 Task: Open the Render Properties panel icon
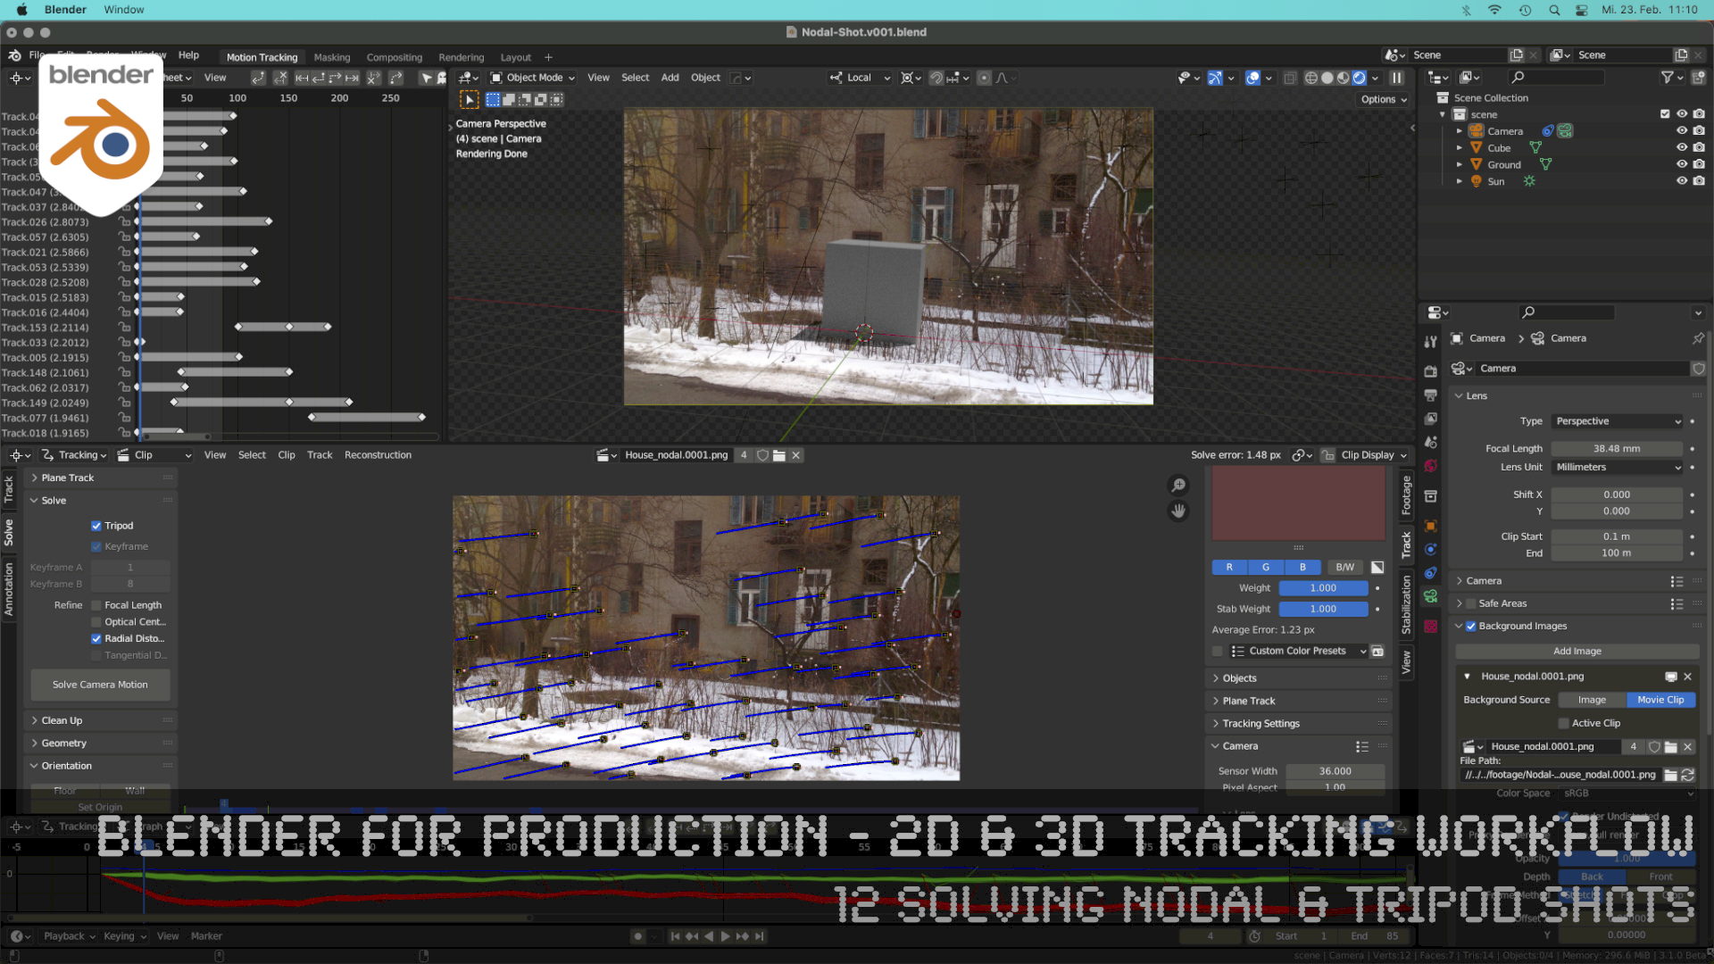[1431, 370]
